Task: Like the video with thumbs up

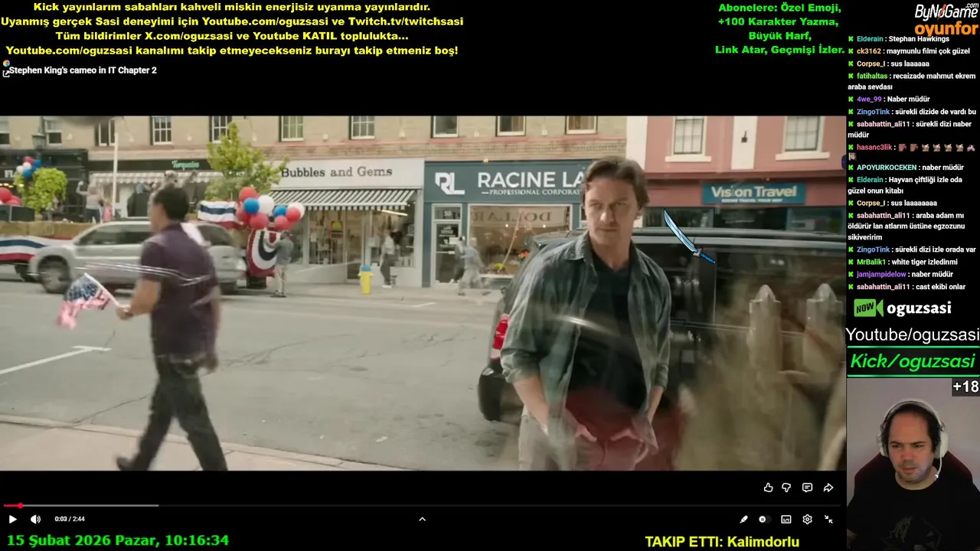Action: [768, 487]
